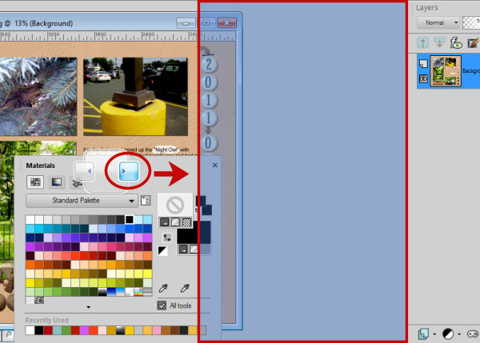480x343 pixels.
Task: Click the Layers panel title
Action: (427, 8)
